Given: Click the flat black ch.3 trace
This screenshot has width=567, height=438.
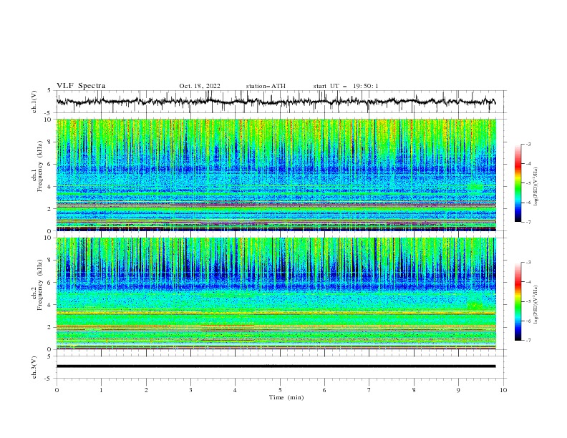Looking at the screenshot, I should pyautogui.click(x=276, y=366).
